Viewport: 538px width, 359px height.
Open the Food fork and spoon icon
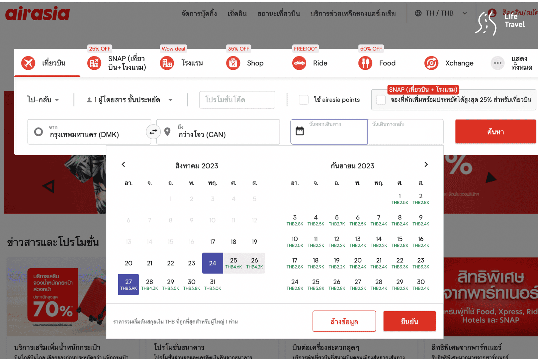(365, 63)
